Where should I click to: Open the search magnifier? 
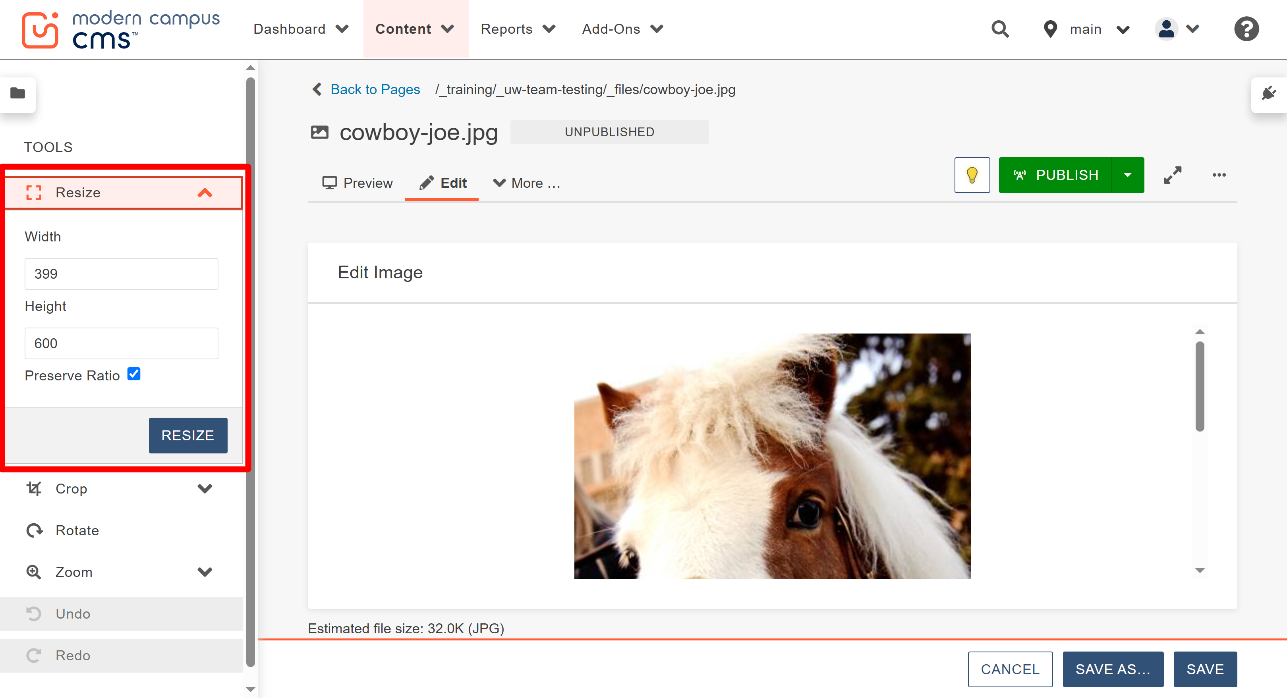(1000, 29)
